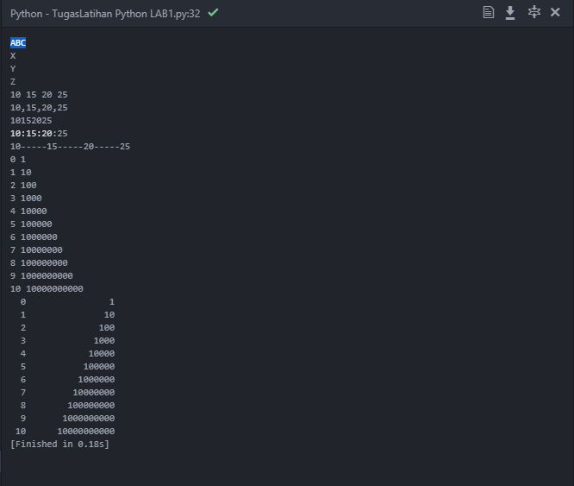Viewport: 574px width, 486px height.
Task: Click the space-separated '10 15 20 25' line
Action: [39, 95]
